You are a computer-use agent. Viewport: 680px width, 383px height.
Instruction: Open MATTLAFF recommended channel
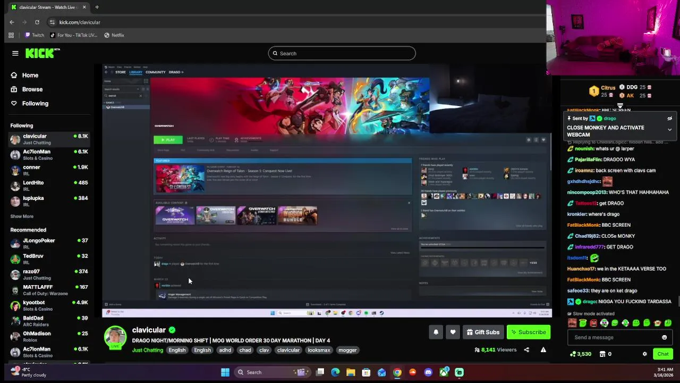[x=49, y=290]
